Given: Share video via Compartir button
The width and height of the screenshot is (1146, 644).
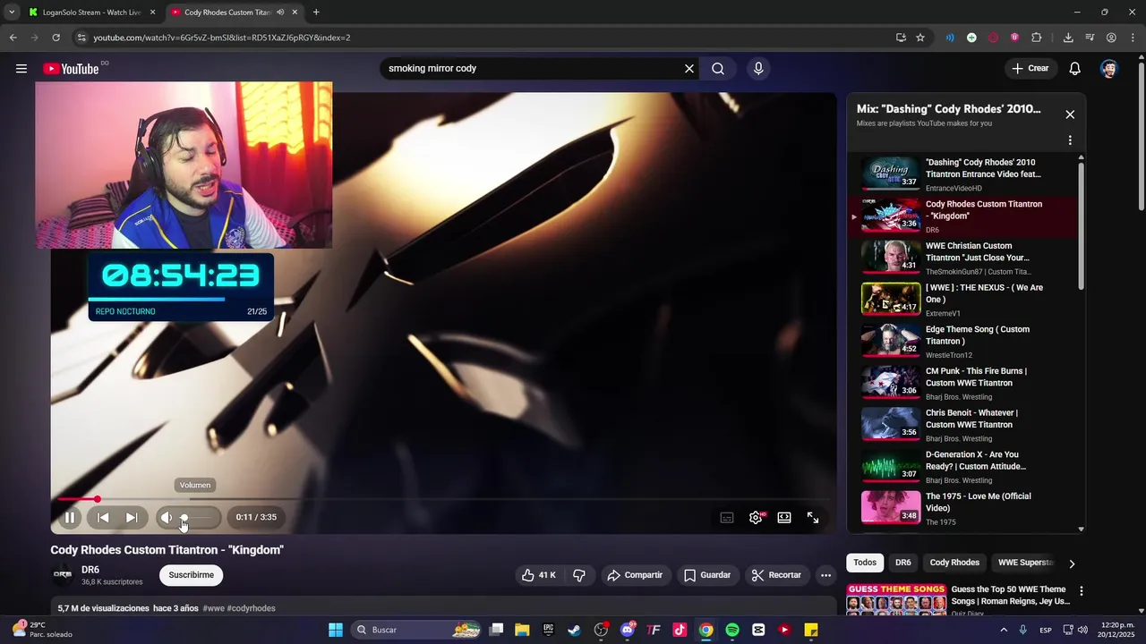Looking at the screenshot, I should click(x=635, y=575).
